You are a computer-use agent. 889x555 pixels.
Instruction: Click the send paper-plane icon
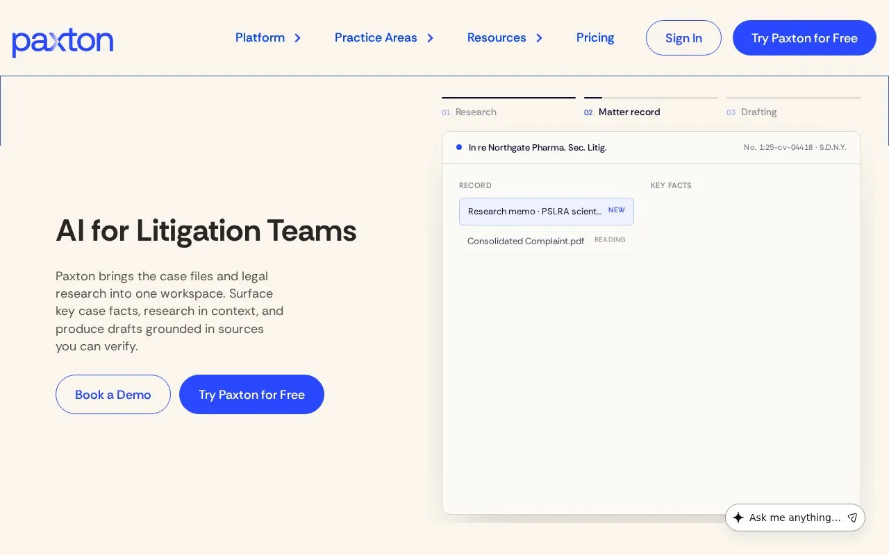(x=852, y=518)
